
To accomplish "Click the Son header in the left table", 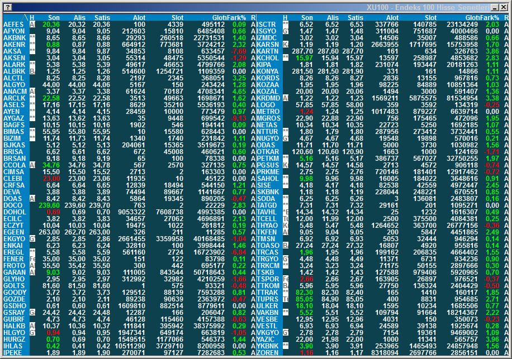I will click(54, 18).
